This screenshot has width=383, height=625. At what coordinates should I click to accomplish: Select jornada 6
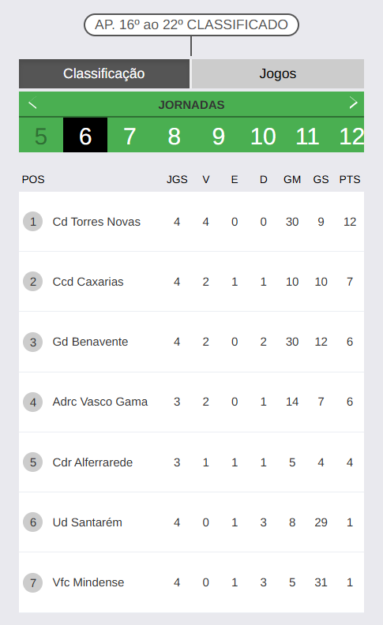pyautogui.click(x=85, y=136)
